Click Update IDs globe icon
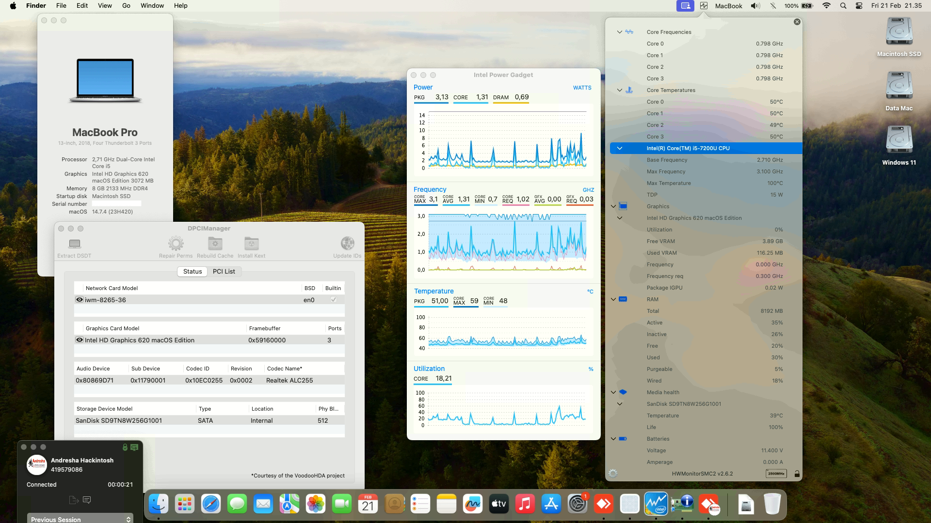The image size is (931, 523). (x=347, y=243)
